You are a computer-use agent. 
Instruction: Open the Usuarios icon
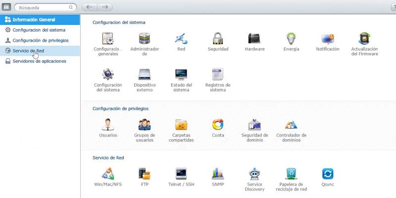tap(108, 125)
